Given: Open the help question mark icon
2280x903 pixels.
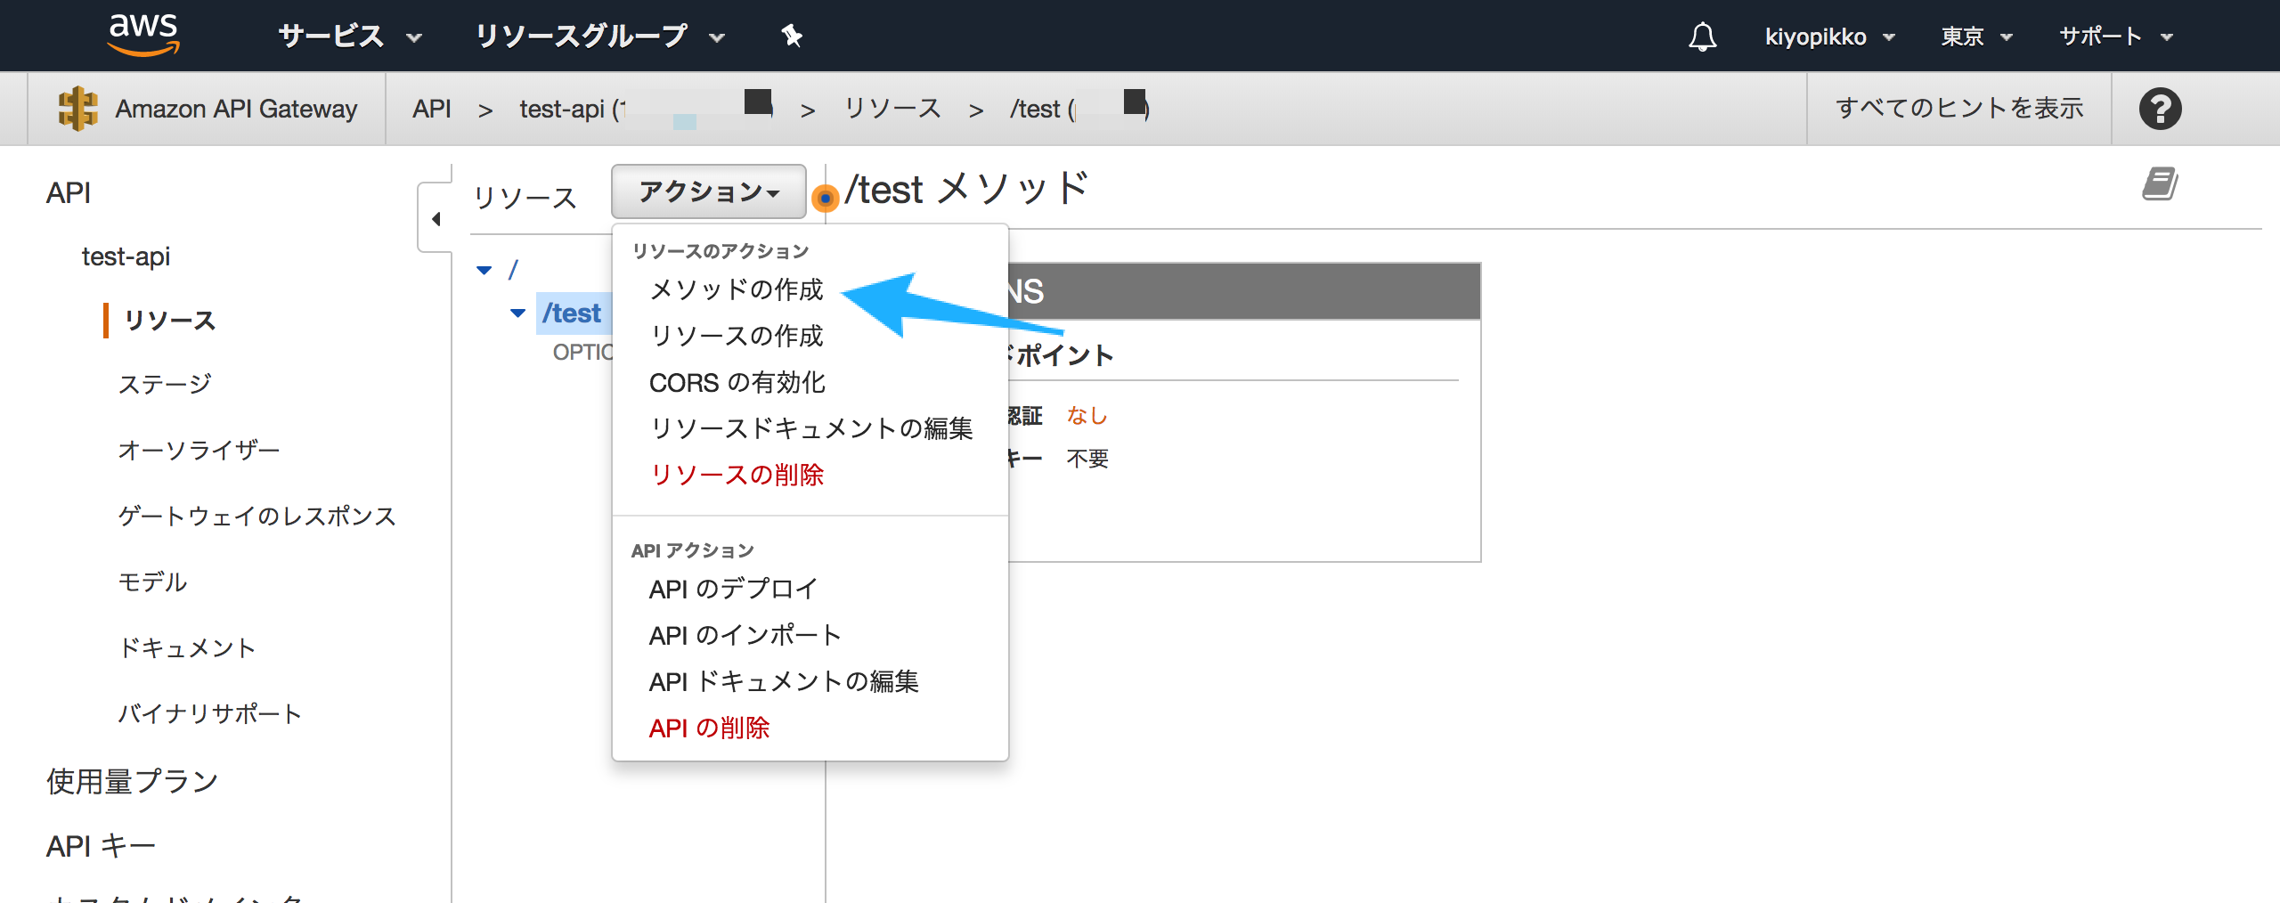Looking at the screenshot, I should pos(2160,109).
